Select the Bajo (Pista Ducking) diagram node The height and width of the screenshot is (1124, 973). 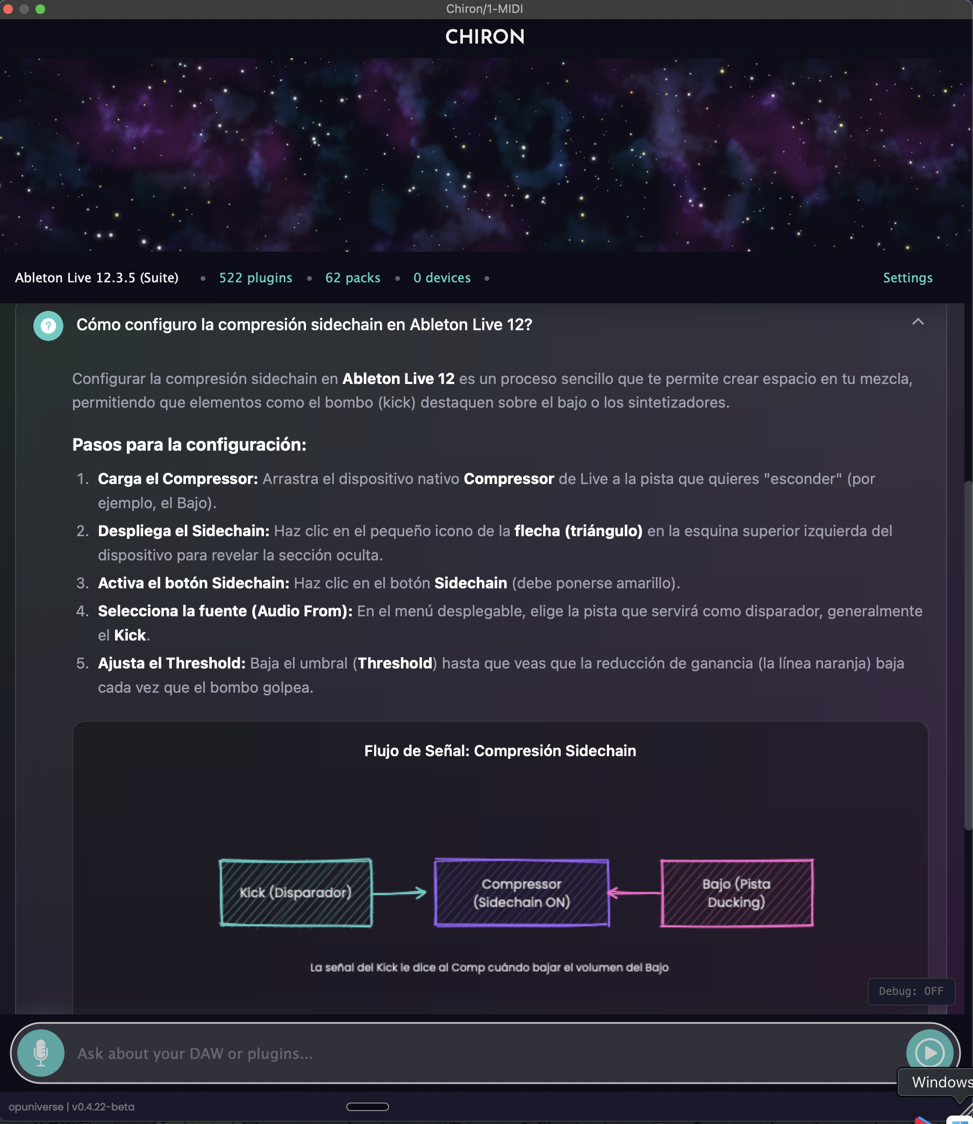coord(736,893)
